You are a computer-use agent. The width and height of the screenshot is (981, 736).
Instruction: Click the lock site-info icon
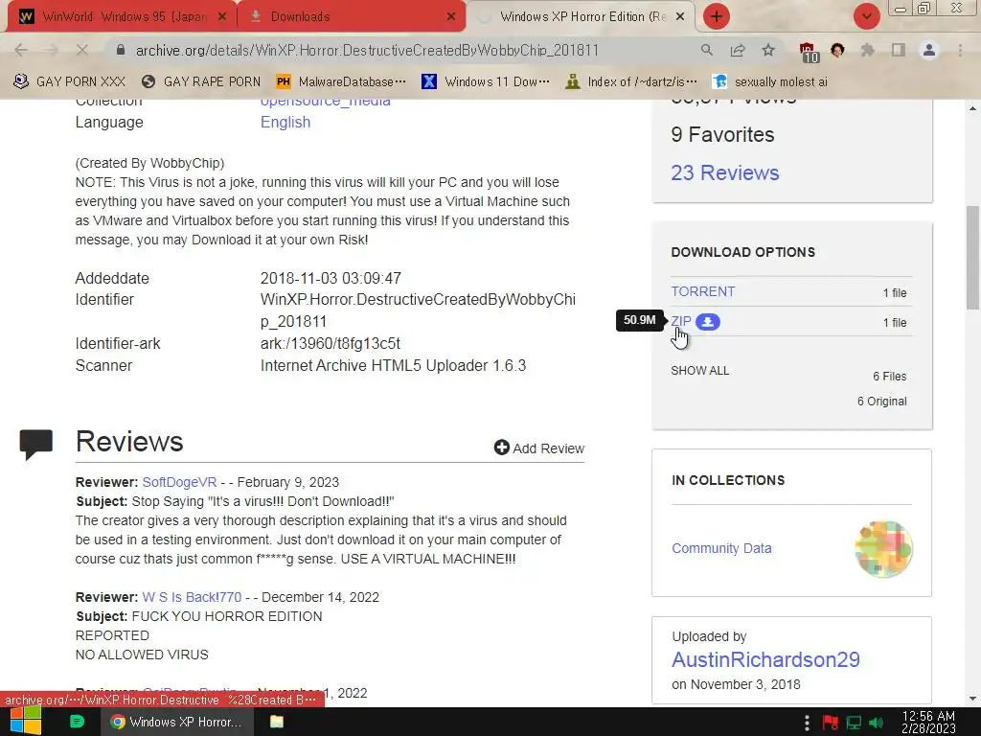coord(121,50)
